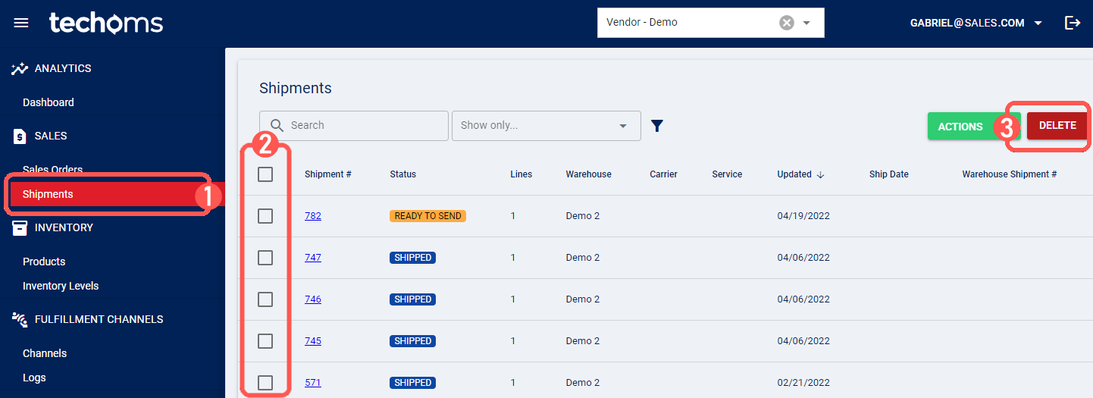
Task: Clear the Vendor - Demo selection
Action: tap(787, 23)
